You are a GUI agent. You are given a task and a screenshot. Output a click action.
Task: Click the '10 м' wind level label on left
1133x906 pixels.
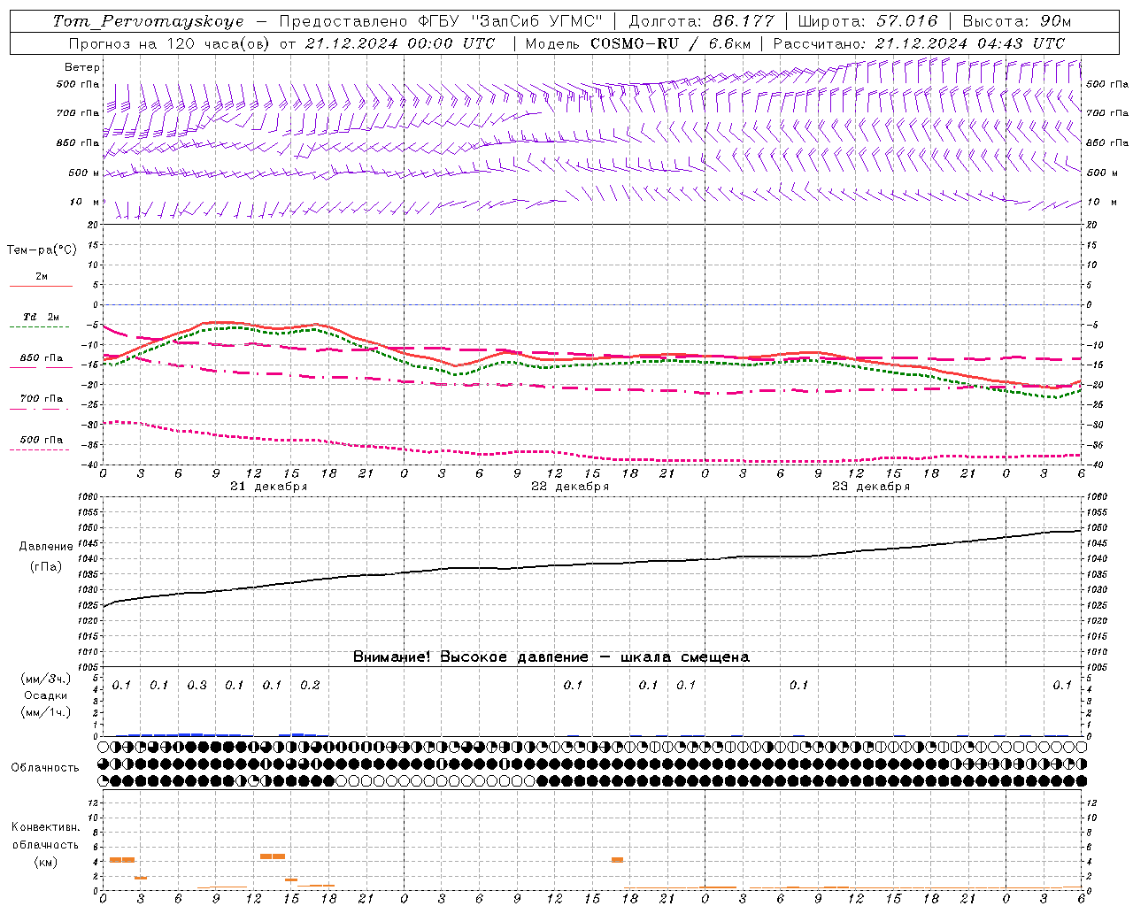[x=85, y=203]
